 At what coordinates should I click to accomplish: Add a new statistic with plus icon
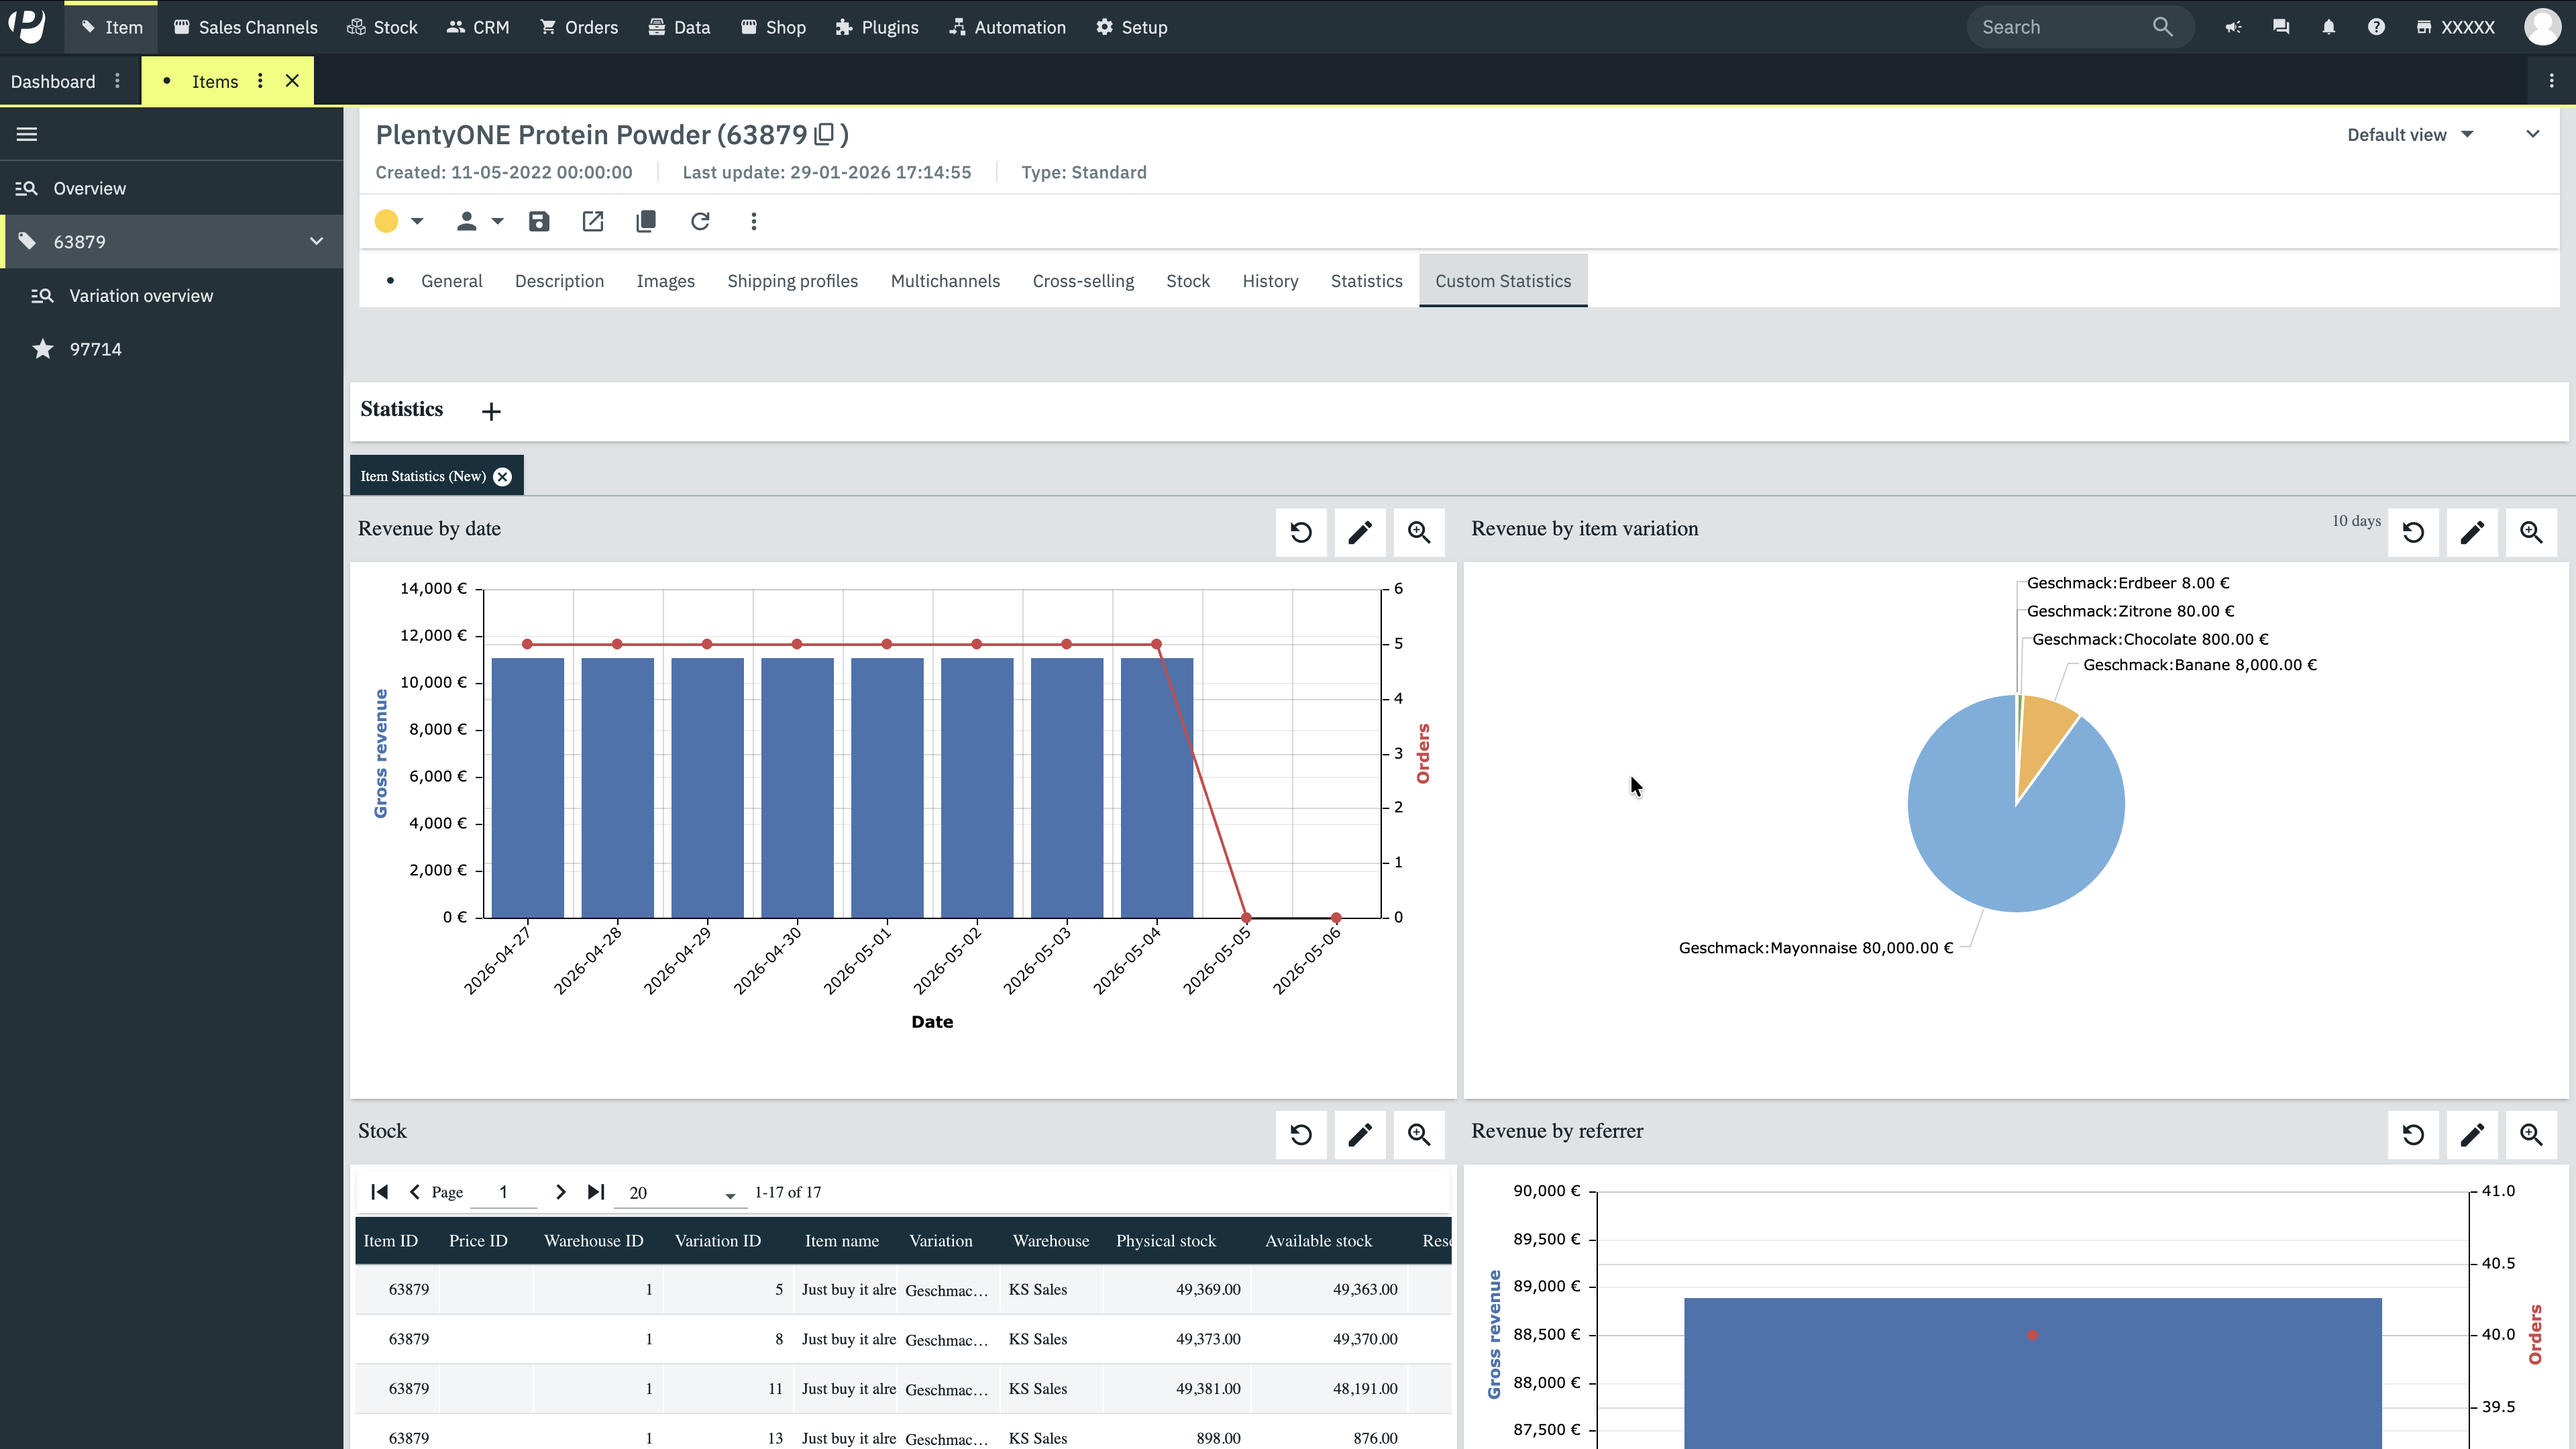coord(491,411)
